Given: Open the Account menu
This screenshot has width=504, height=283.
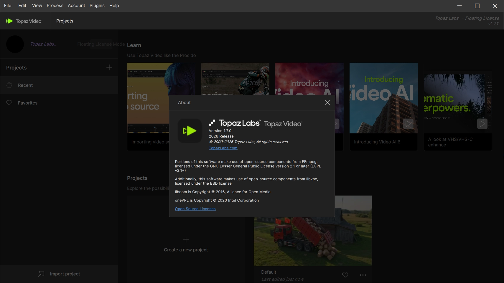Looking at the screenshot, I should 76,6.
